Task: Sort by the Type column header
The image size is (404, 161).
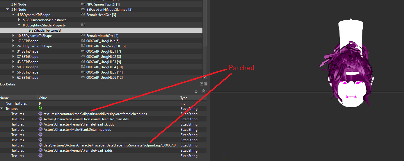Action: coord(193,98)
